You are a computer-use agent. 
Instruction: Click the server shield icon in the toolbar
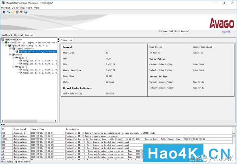pos(4,12)
